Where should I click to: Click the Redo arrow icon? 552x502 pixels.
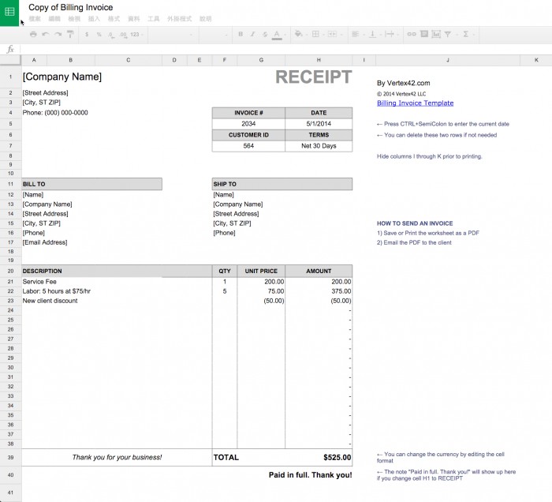58,34
